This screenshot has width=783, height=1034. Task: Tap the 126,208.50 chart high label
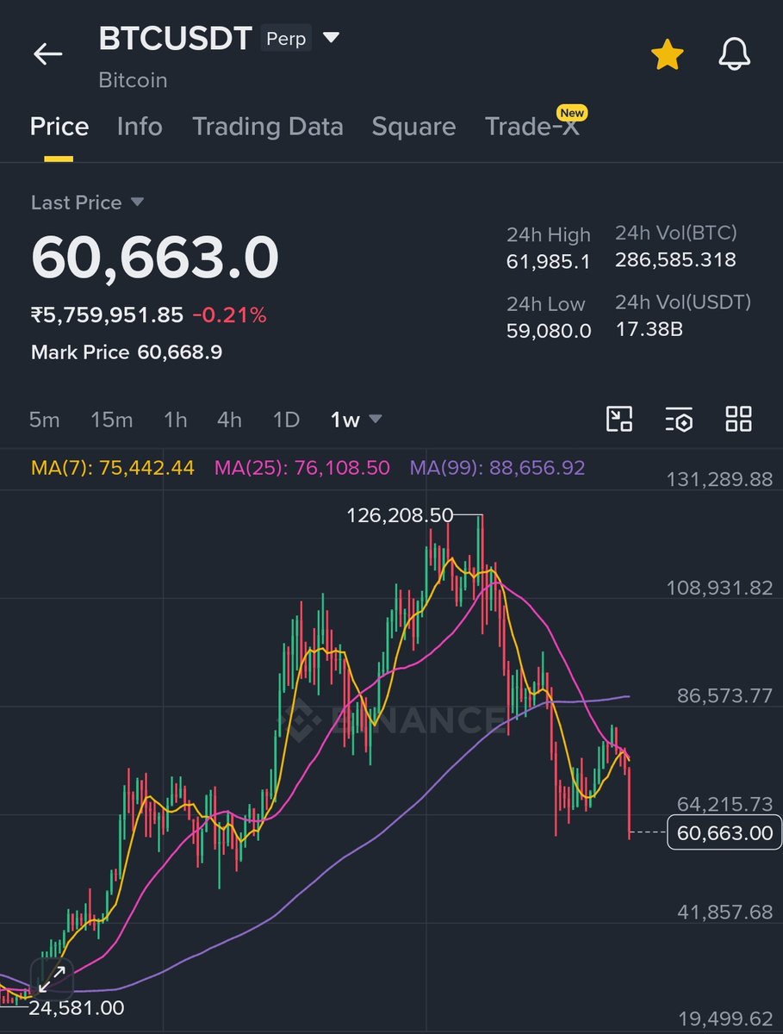(x=400, y=515)
